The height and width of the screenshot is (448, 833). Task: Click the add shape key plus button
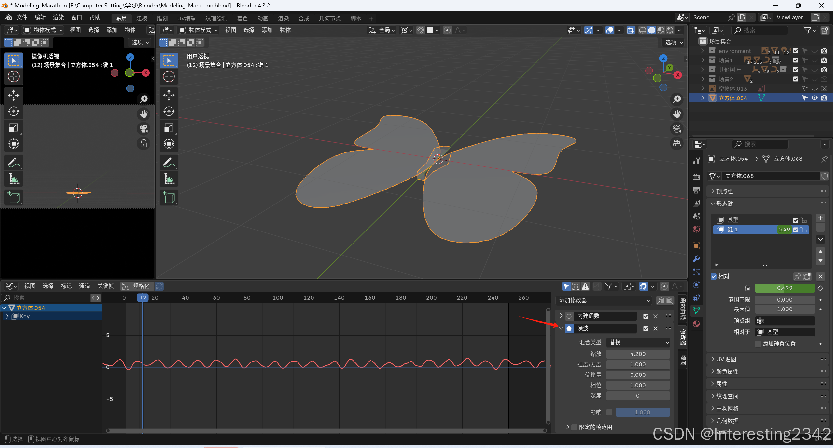tap(821, 218)
